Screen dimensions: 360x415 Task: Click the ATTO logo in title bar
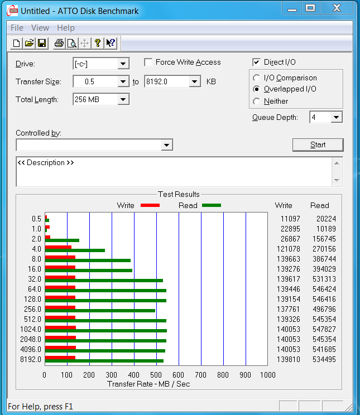(11, 11)
